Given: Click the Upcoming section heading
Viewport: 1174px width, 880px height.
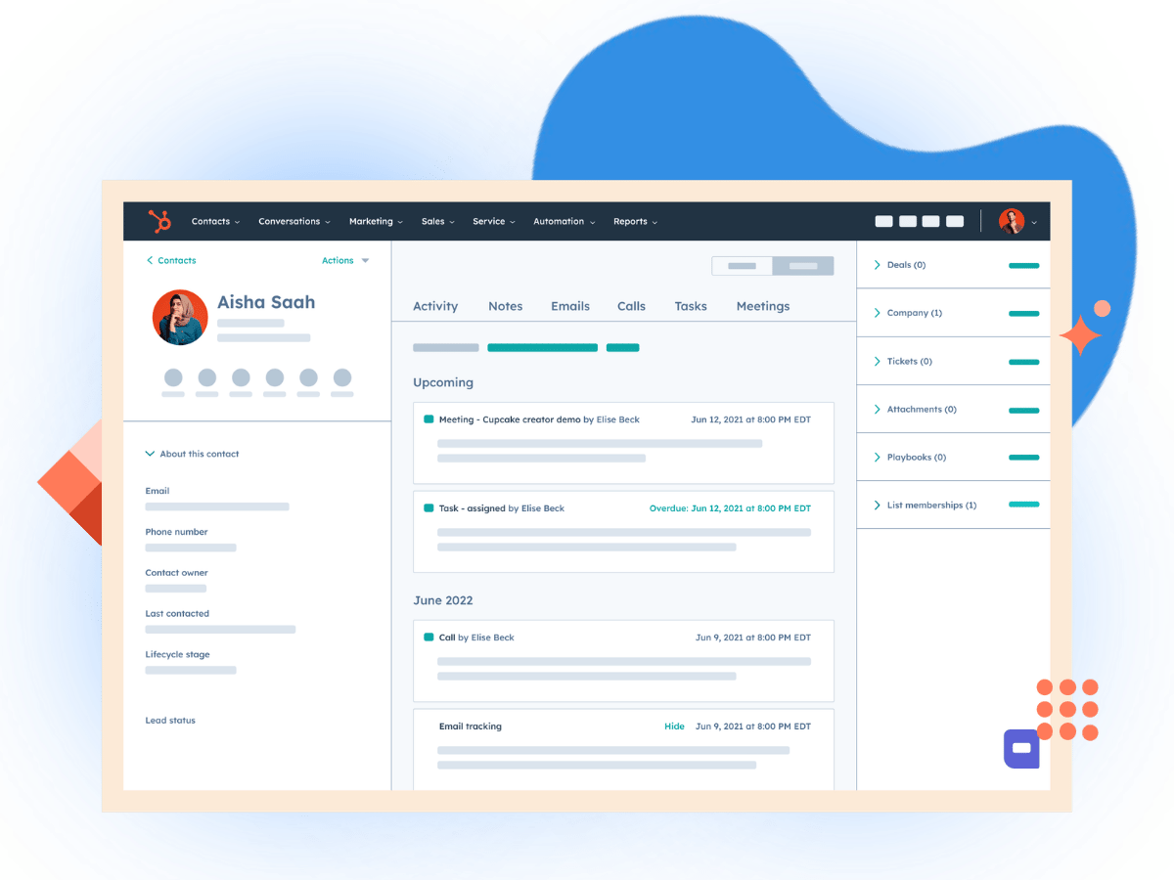Looking at the screenshot, I should pyautogui.click(x=443, y=382).
